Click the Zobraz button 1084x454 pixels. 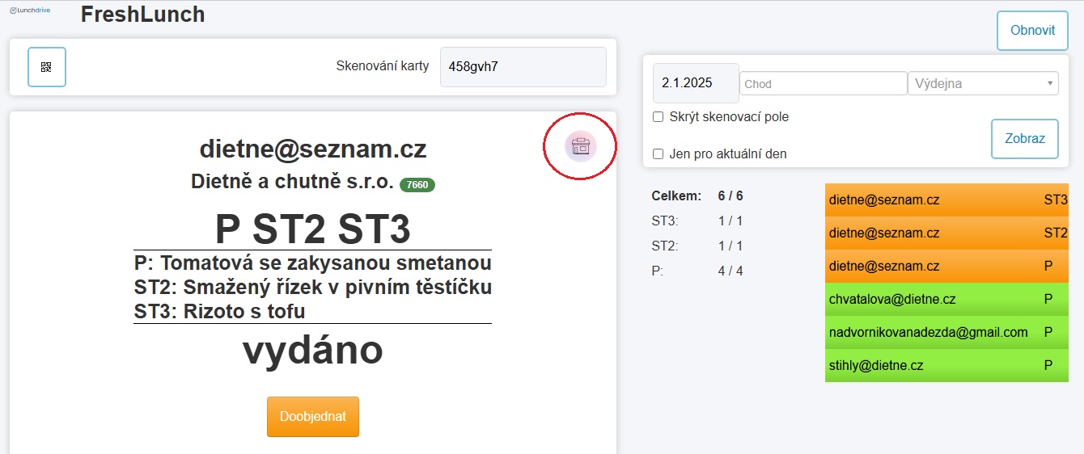click(1025, 139)
